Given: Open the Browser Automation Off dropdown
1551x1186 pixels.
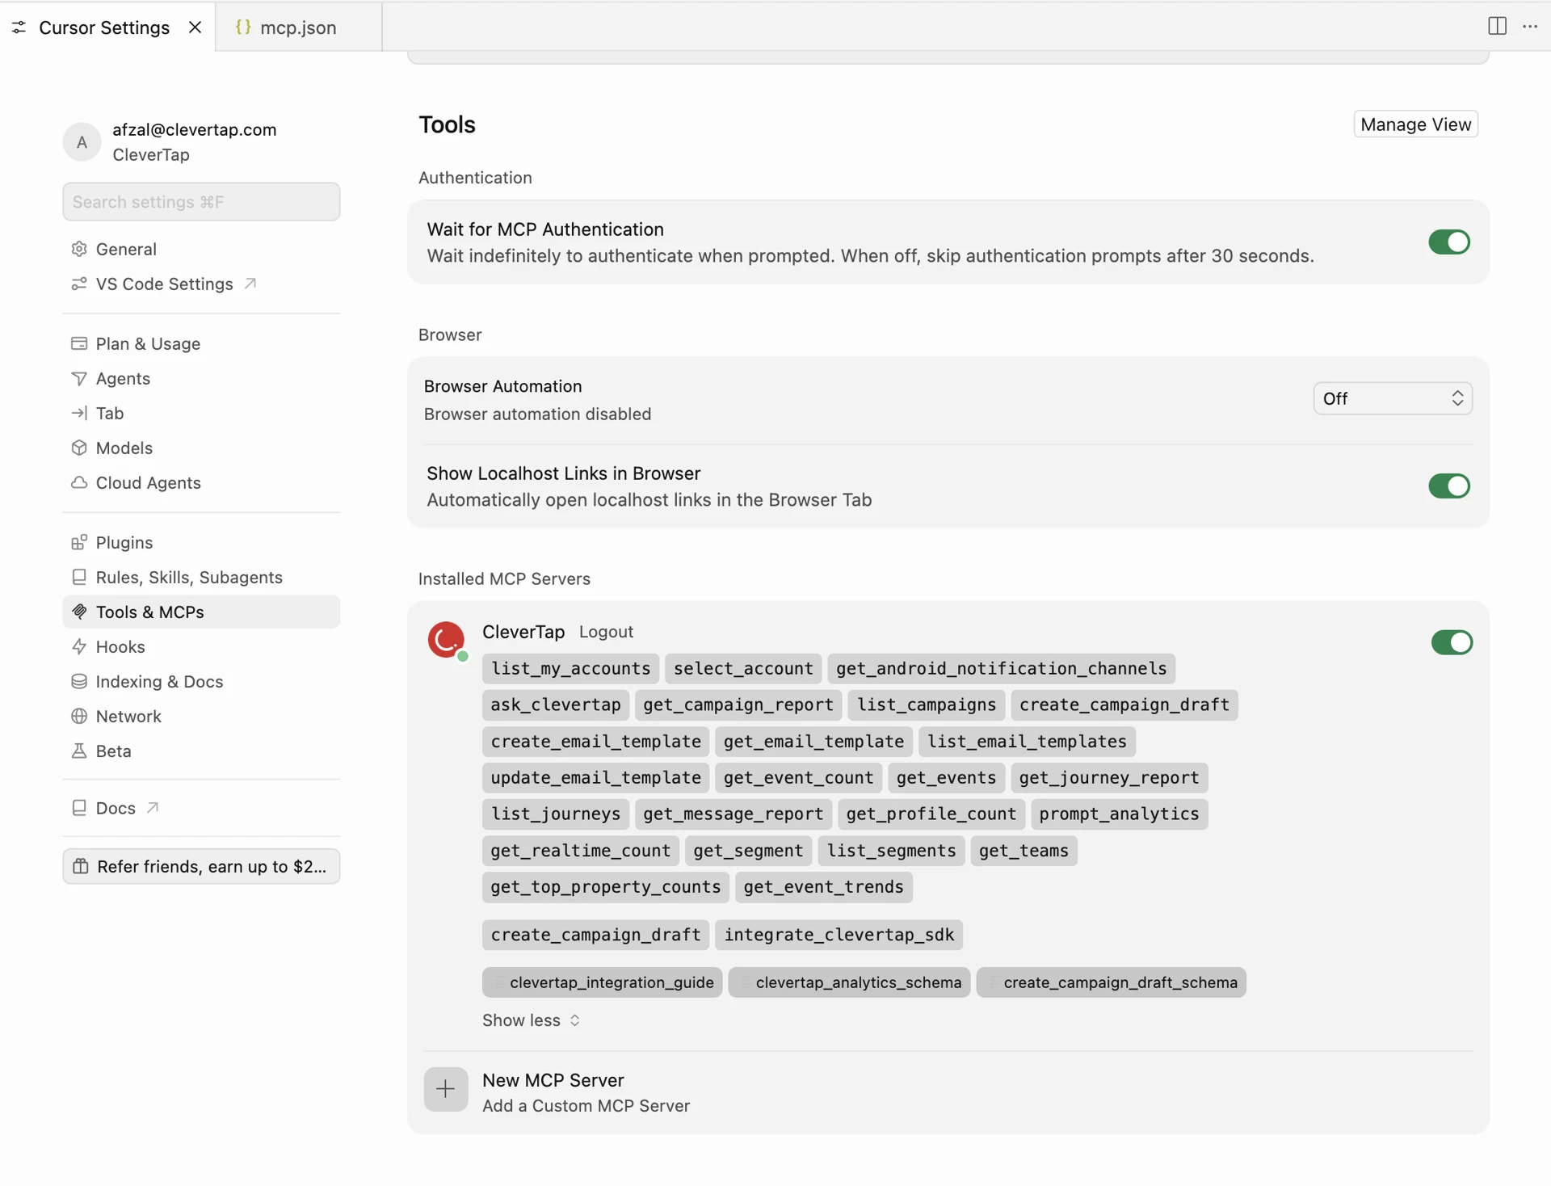Looking at the screenshot, I should (1393, 398).
